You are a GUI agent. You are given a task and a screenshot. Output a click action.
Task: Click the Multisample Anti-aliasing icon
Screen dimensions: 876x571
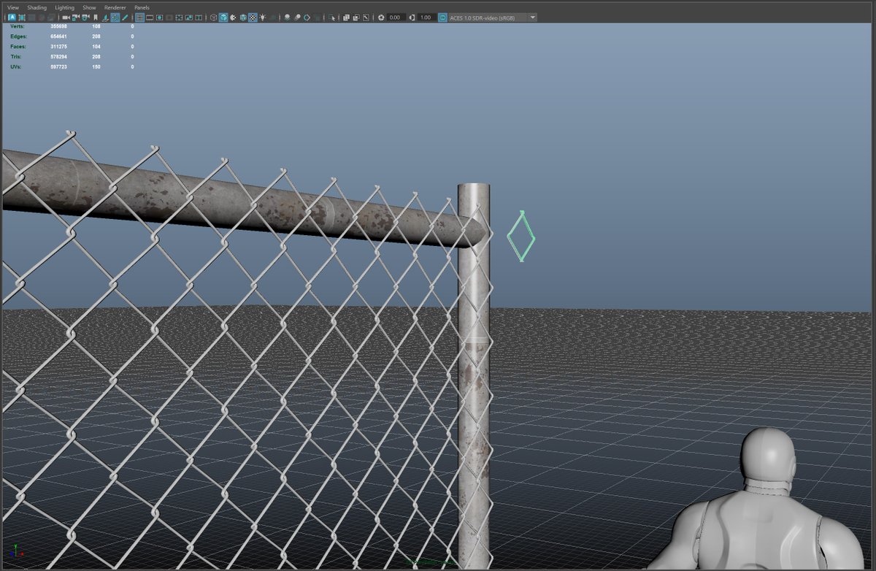307,18
